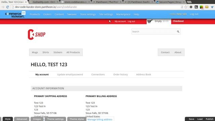Open the Products admin menu

click(35, 14)
